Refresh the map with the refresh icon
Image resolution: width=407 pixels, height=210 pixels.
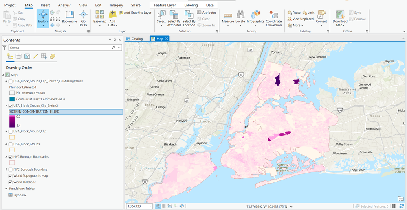pyautogui.click(x=402, y=206)
